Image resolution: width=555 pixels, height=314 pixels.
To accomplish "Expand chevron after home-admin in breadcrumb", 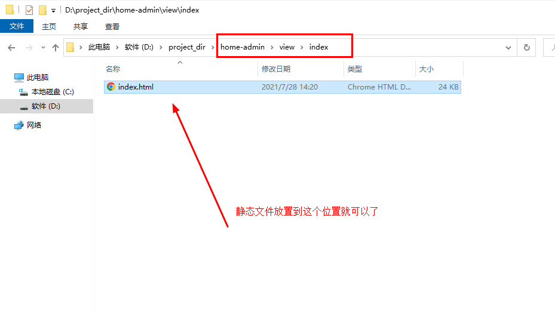I will click(x=272, y=47).
